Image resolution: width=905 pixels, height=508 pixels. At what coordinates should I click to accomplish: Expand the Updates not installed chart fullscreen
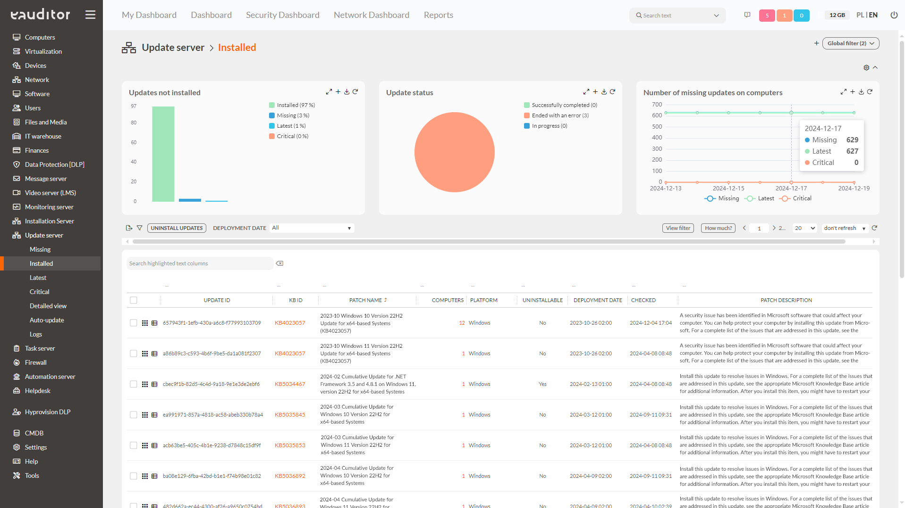pos(329,92)
